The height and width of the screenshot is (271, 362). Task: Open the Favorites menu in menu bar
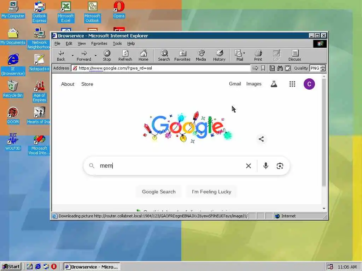pyautogui.click(x=99, y=43)
